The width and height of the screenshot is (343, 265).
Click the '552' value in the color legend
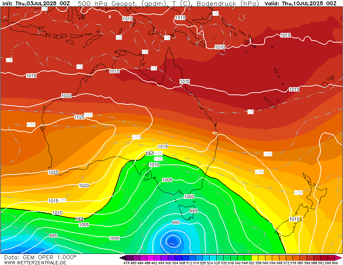[x=251, y=263]
